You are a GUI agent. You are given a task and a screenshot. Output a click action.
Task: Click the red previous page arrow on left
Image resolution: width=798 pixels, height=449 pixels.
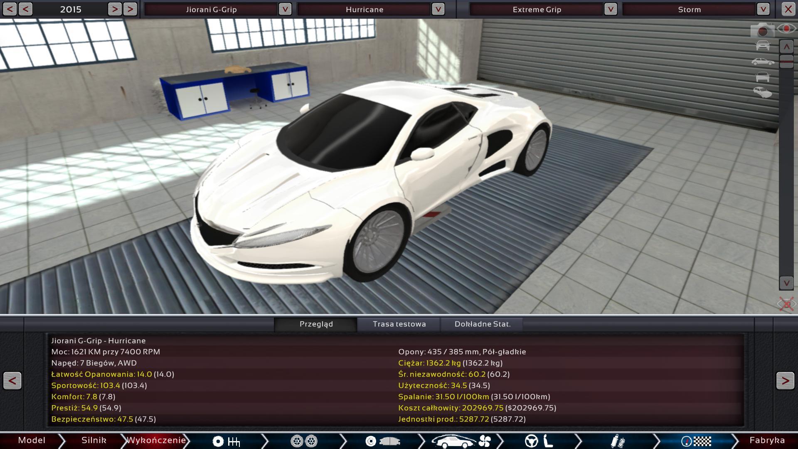point(12,380)
